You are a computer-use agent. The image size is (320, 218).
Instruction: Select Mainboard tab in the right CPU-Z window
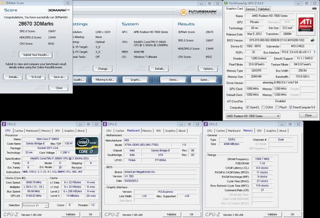[234, 131]
